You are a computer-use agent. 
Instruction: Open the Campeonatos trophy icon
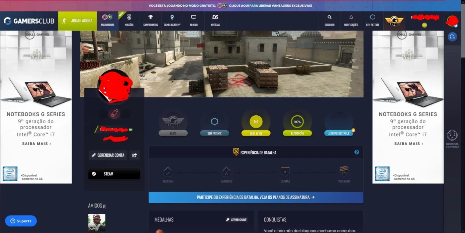point(150,17)
